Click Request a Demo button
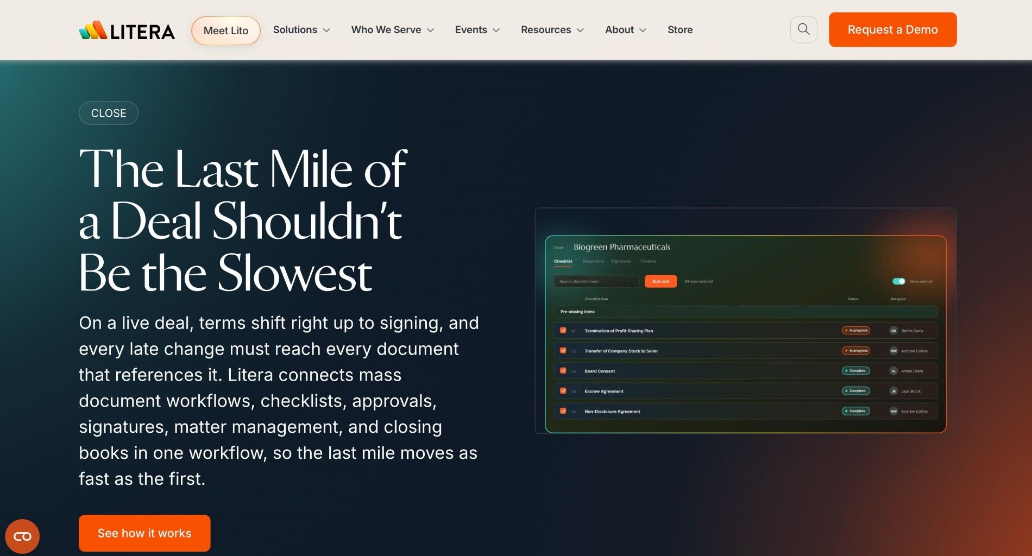Viewport: 1032px width, 556px height. 892,29
